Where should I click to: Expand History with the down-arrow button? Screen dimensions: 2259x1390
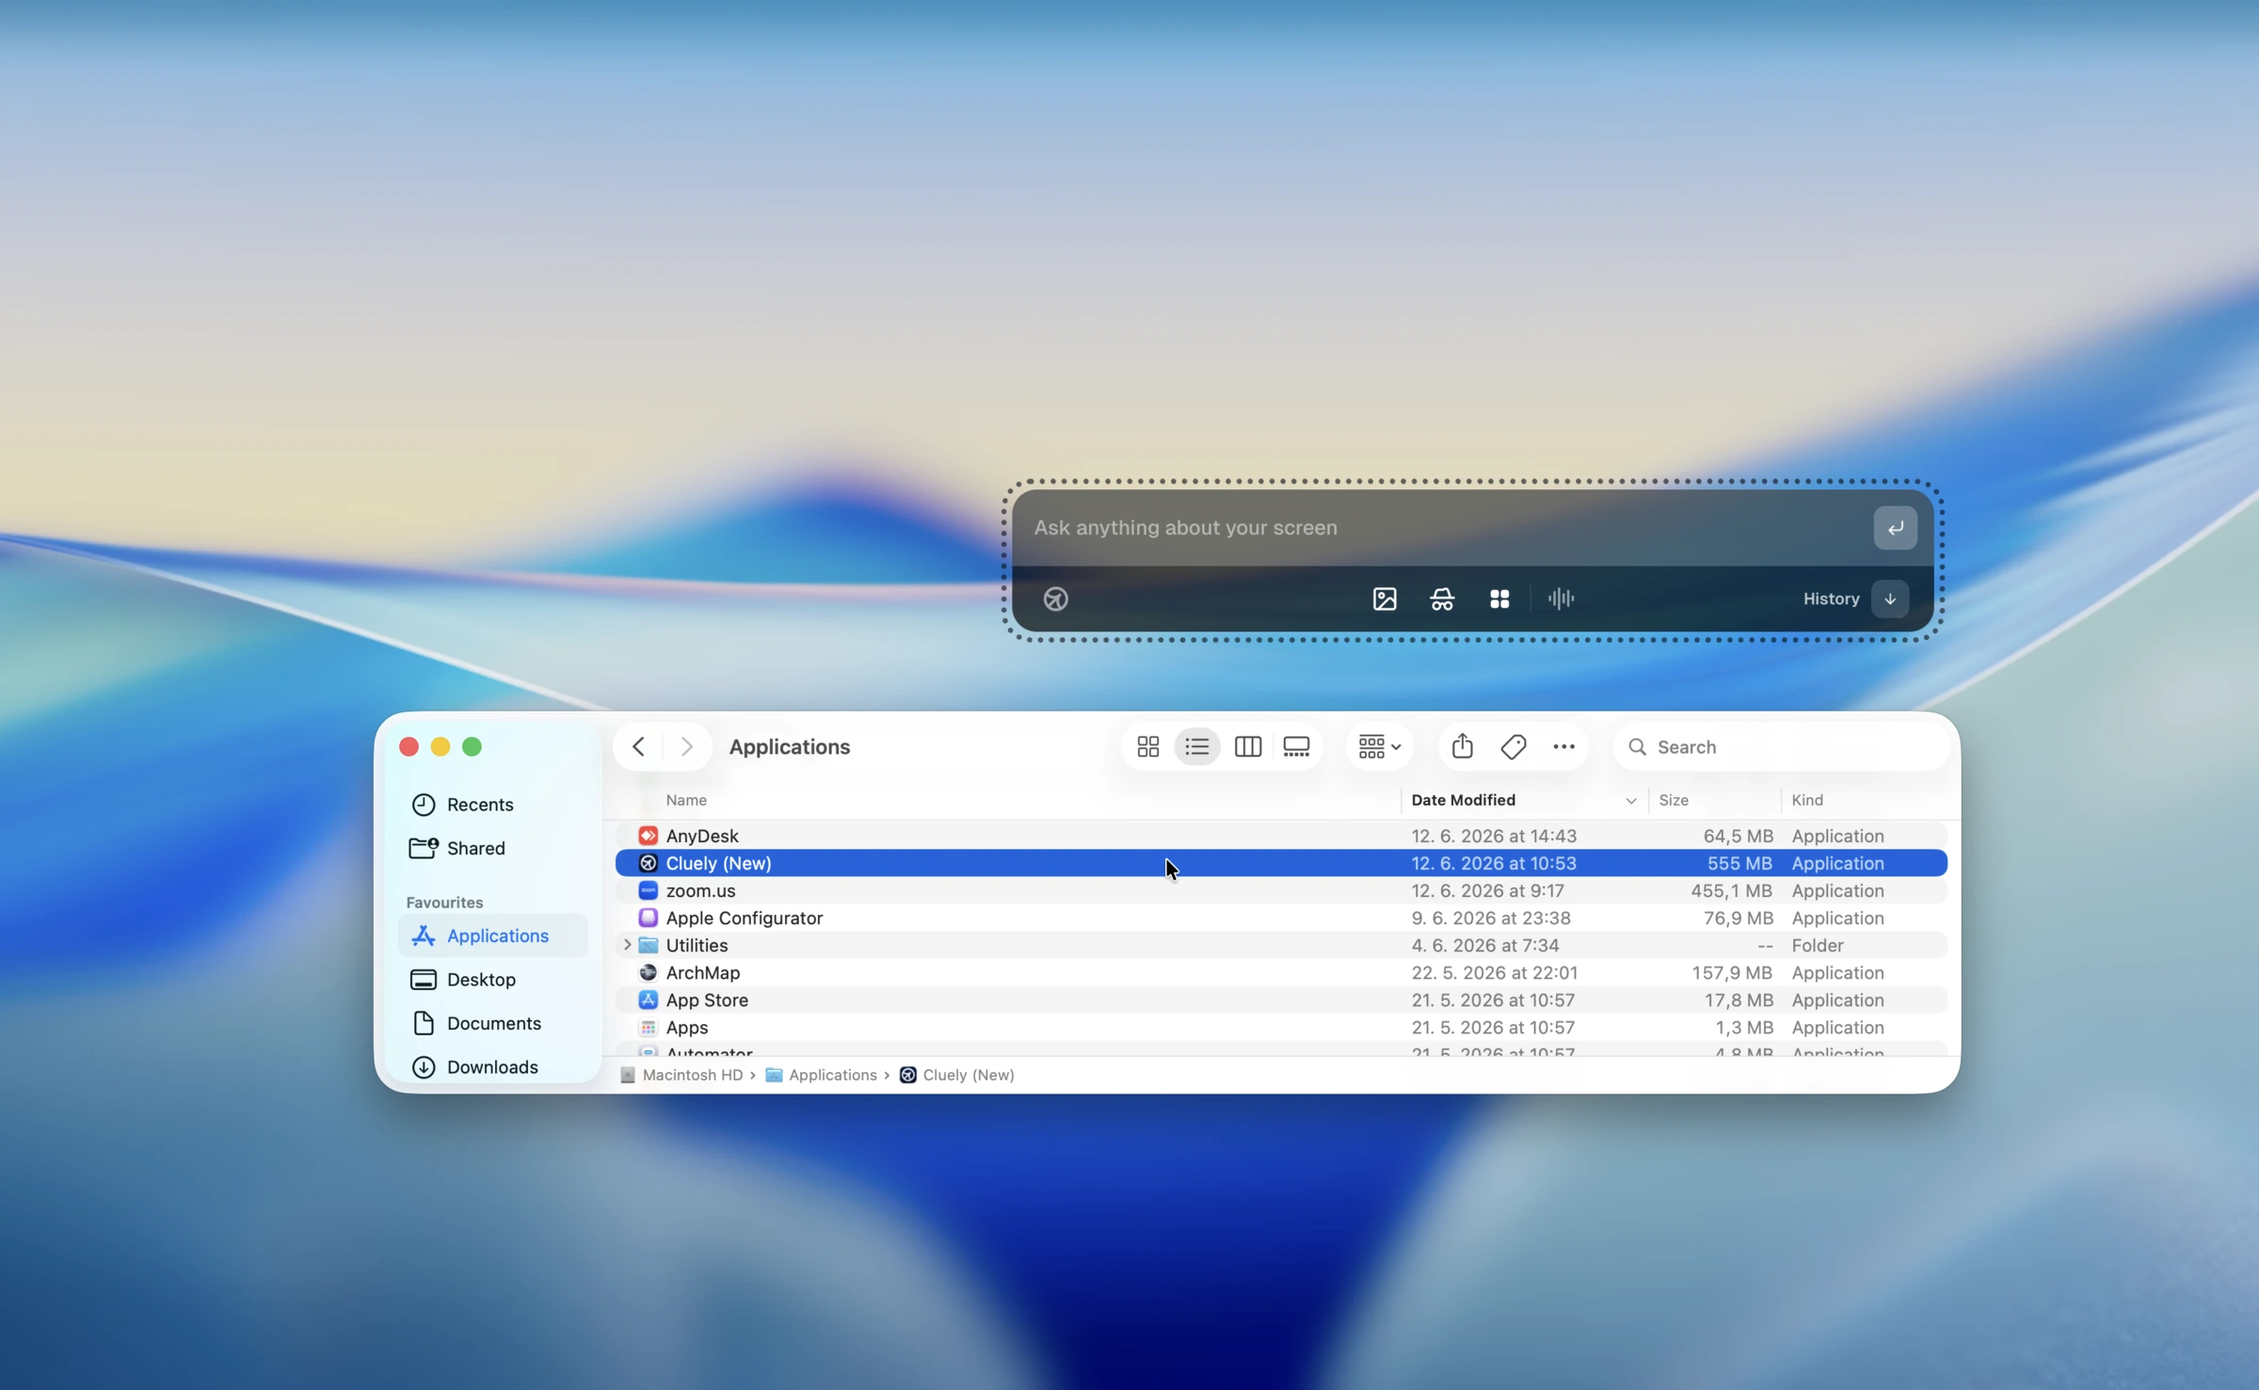point(1890,599)
